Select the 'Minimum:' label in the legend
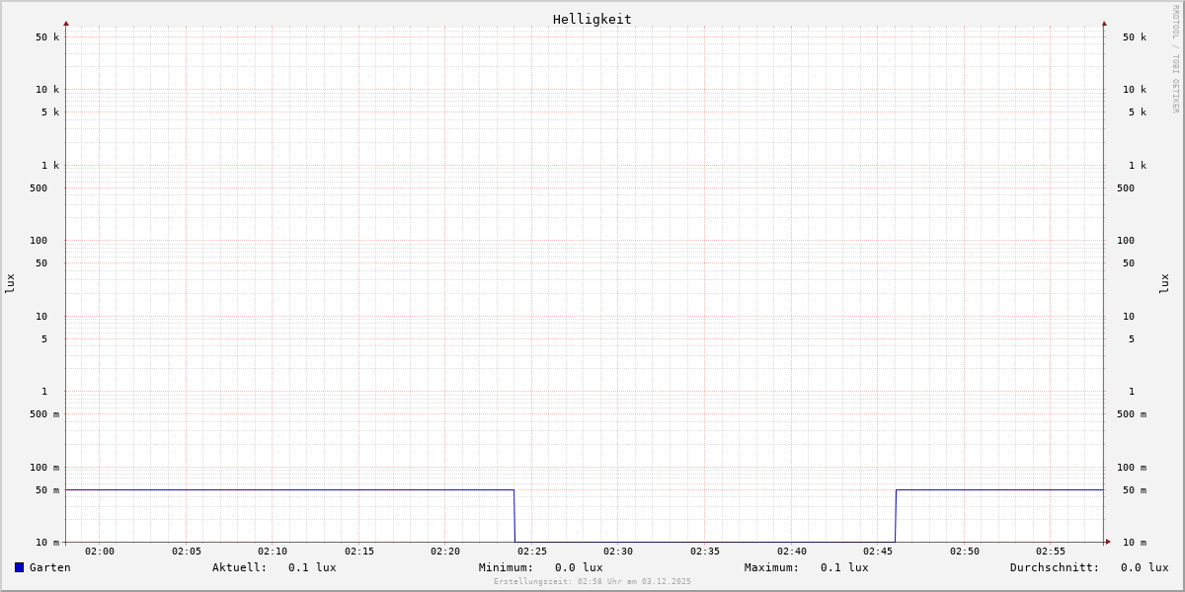 point(507,567)
